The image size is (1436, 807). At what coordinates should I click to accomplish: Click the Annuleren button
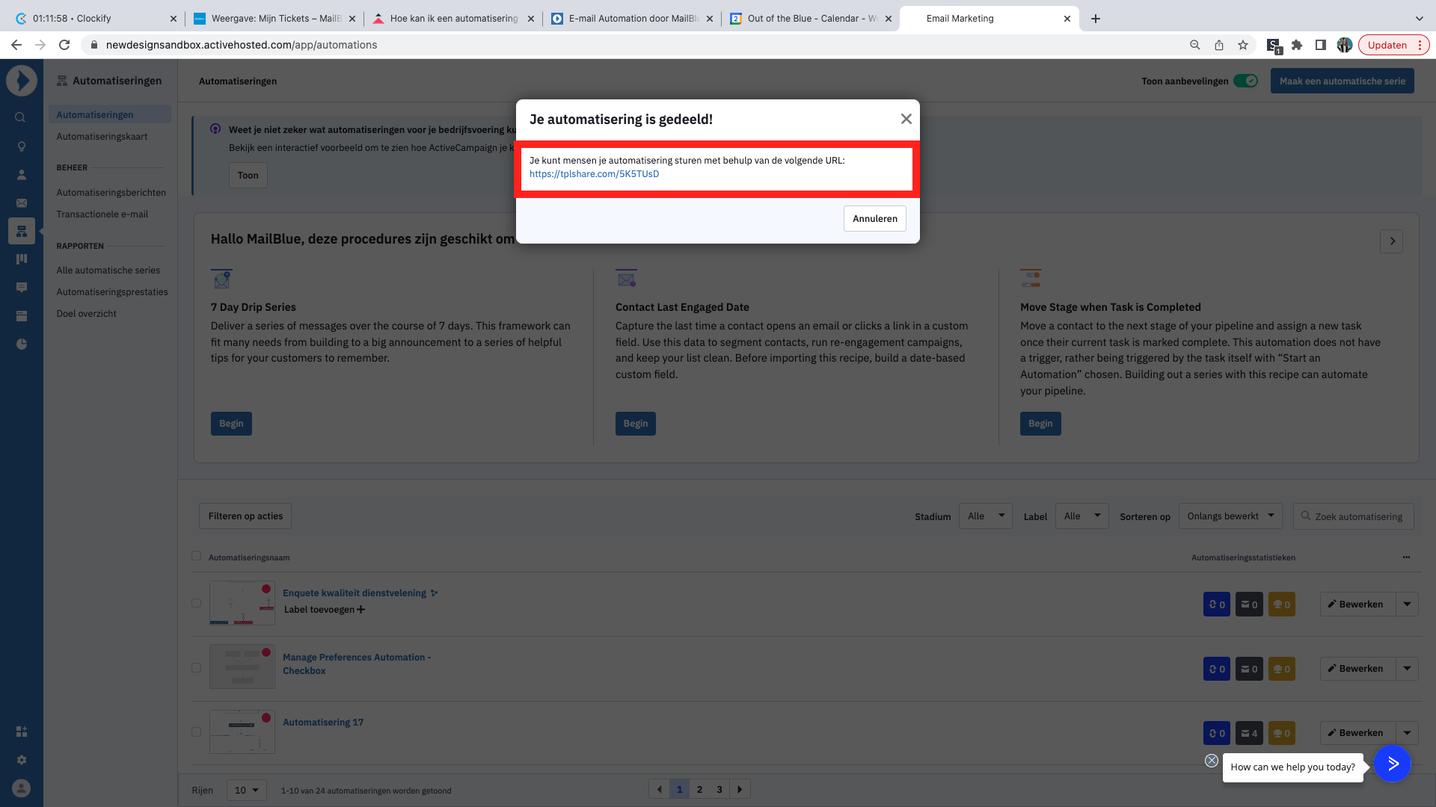click(x=874, y=219)
